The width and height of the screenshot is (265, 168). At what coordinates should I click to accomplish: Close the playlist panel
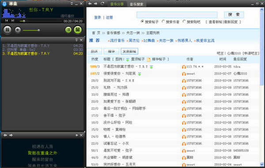[x=81, y=40]
